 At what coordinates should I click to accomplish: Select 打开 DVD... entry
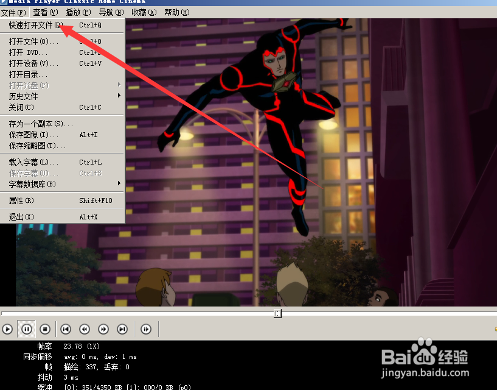[62, 52]
